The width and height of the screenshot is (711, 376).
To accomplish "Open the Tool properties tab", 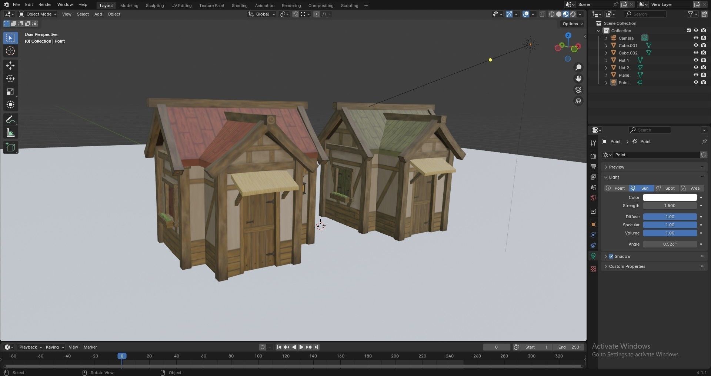I will (593, 143).
